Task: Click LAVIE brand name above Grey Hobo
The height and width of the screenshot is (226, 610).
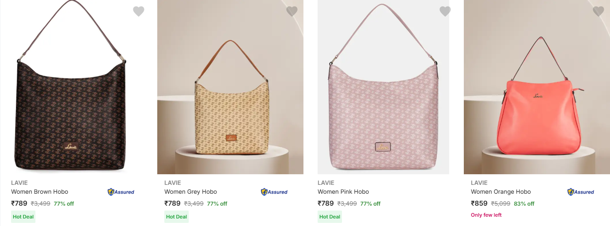Action: (173, 183)
